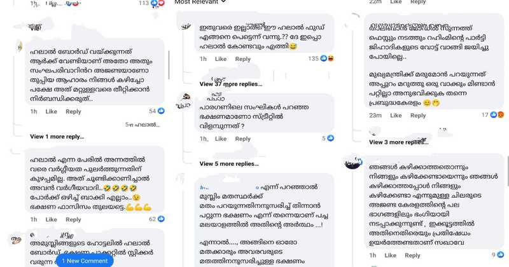Image resolution: width=509 pixels, height=267 pixels.
Task: Click the like reaction icon beside 54
Action: pyautogui.click(x=161, y=111)
